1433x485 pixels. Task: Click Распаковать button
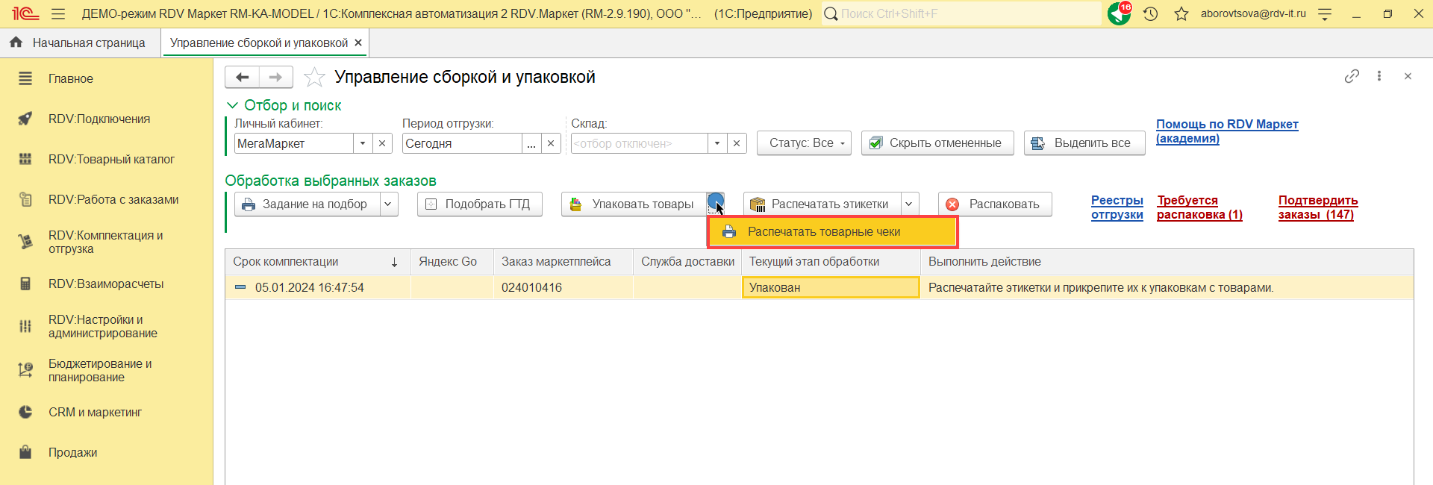point(995,204)
